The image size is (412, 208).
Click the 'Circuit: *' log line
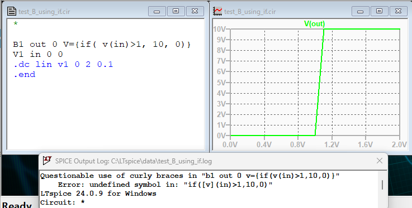point(63,202)
